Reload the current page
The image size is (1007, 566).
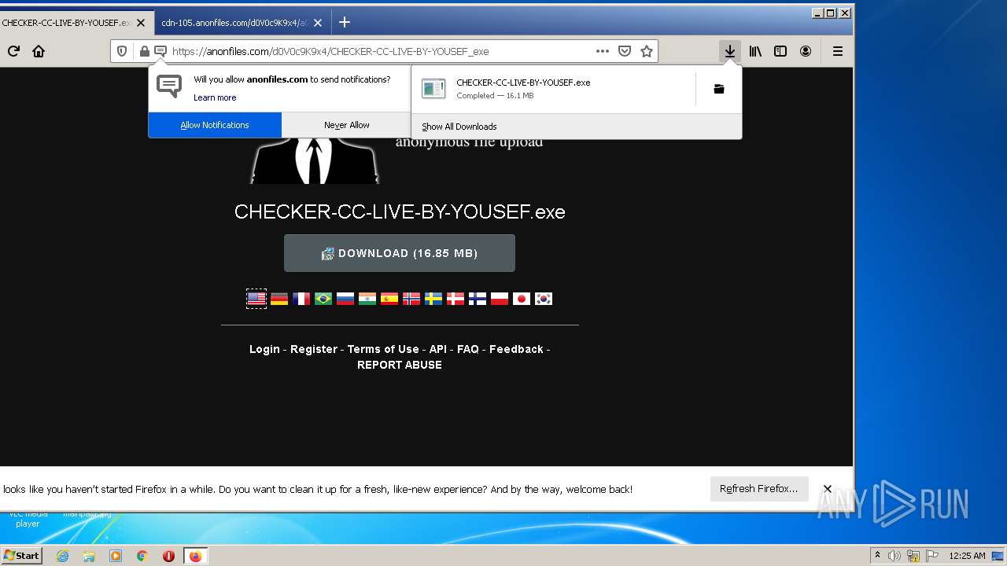13,51
